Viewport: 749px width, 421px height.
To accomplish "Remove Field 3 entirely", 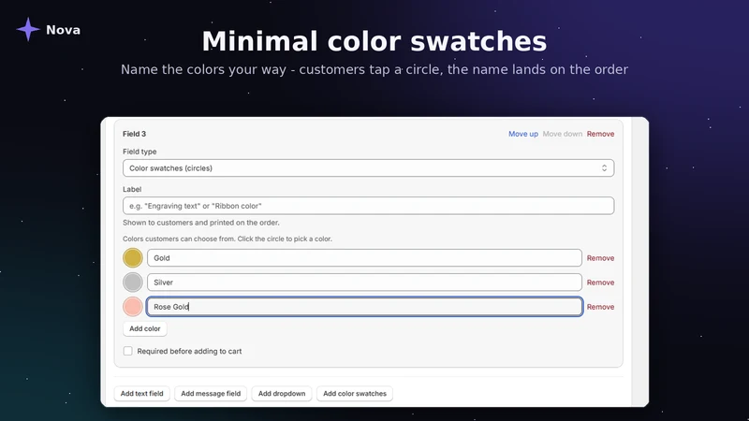I will coord(600,134).
